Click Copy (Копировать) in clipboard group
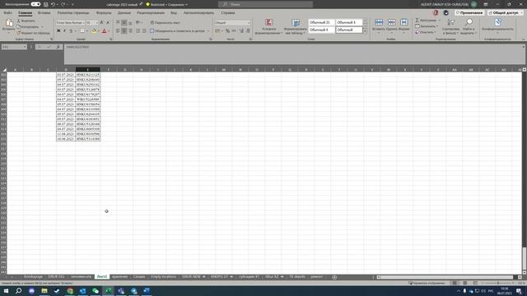 [28, 27]
